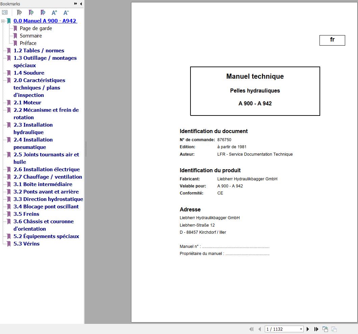Click the 'Identification du produit' heading
Viewport: 358px width, 334px height.
[x=210, y=170]
